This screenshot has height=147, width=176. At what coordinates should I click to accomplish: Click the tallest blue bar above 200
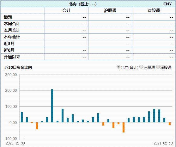[x=52, y=106]
